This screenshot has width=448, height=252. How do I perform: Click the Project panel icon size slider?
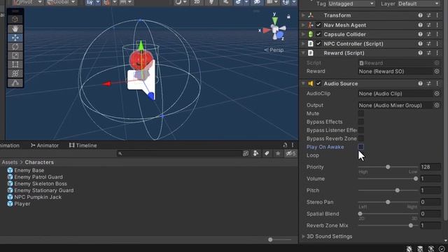[280, 239]
